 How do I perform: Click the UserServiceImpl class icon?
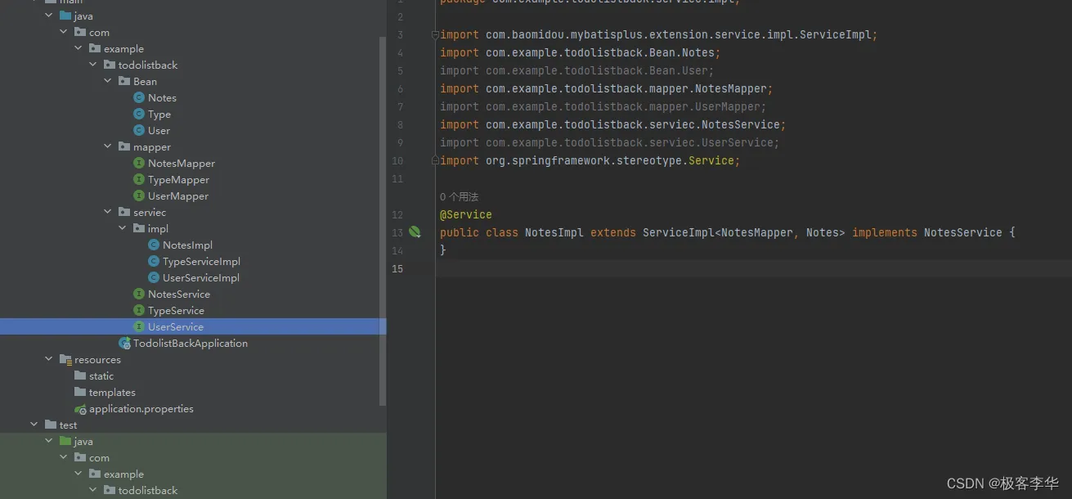pyautogui.click(x=154, y=277)
